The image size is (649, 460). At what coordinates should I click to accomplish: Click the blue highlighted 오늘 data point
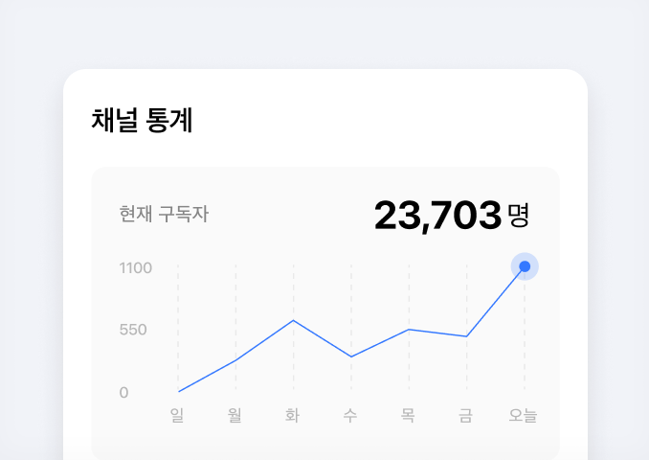click(525, 266)
